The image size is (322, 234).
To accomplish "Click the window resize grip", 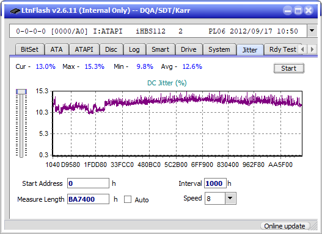I will [x=314, y=227].
